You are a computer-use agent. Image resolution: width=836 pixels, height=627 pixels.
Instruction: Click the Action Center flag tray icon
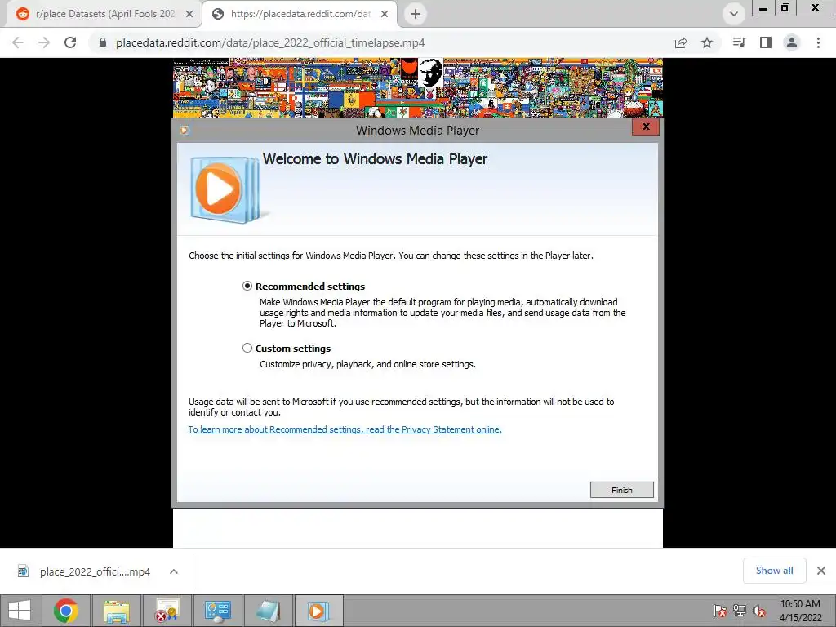pyautogui.click(x=720, y=611)
